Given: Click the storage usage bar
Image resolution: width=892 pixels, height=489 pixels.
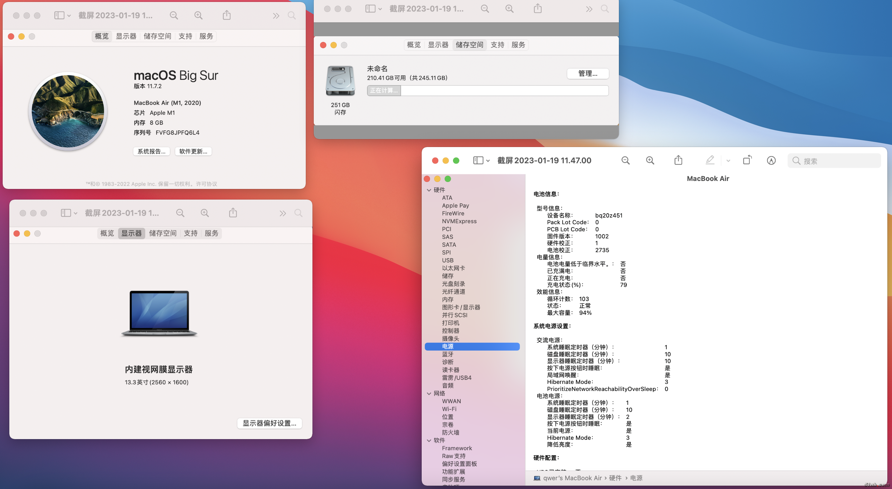Looking at the screenshot, I should pyautogui.click(x=488, y=90).
